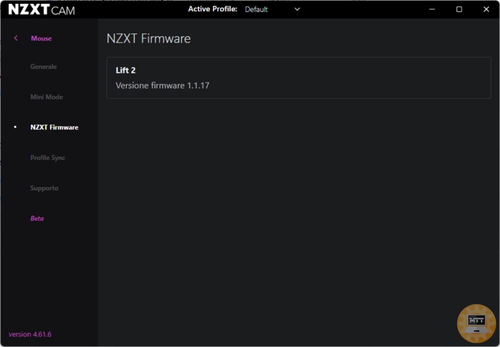Open the Beta settings section

click(37, 219)
